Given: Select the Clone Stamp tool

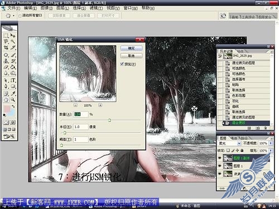Looking at the screenshot, I should tap(6, 61).
